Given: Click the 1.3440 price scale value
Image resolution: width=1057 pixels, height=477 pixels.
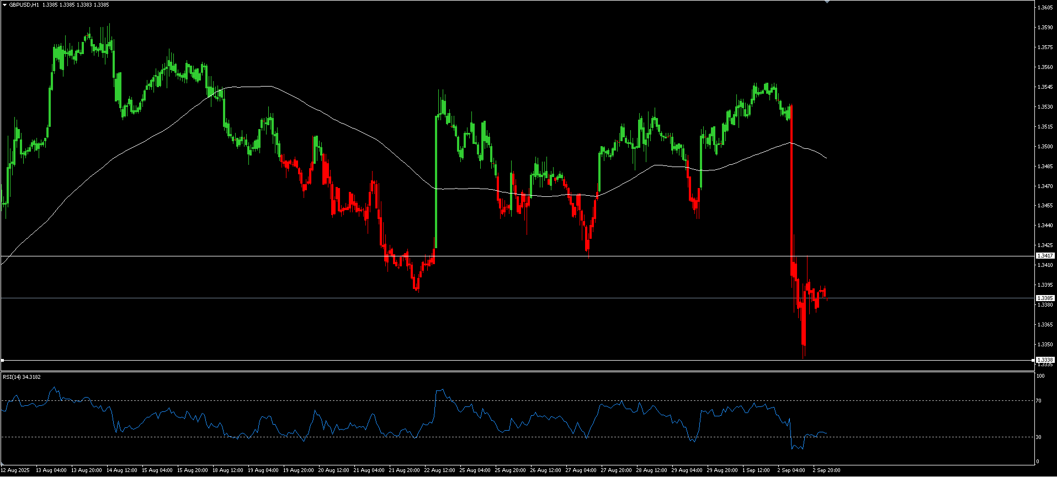Looking at the screenshot, I should [1045, 226].
